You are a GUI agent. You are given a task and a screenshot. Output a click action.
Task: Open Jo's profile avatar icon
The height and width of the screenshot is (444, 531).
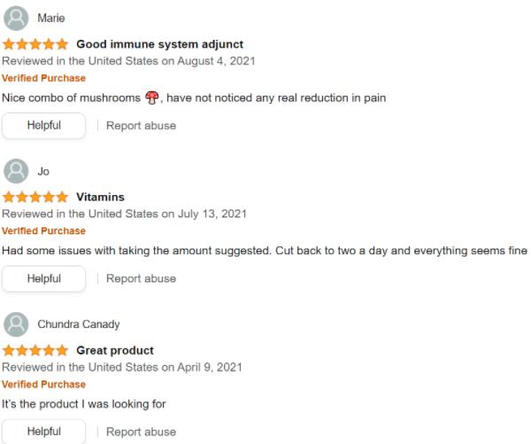(x=16, y=171)
